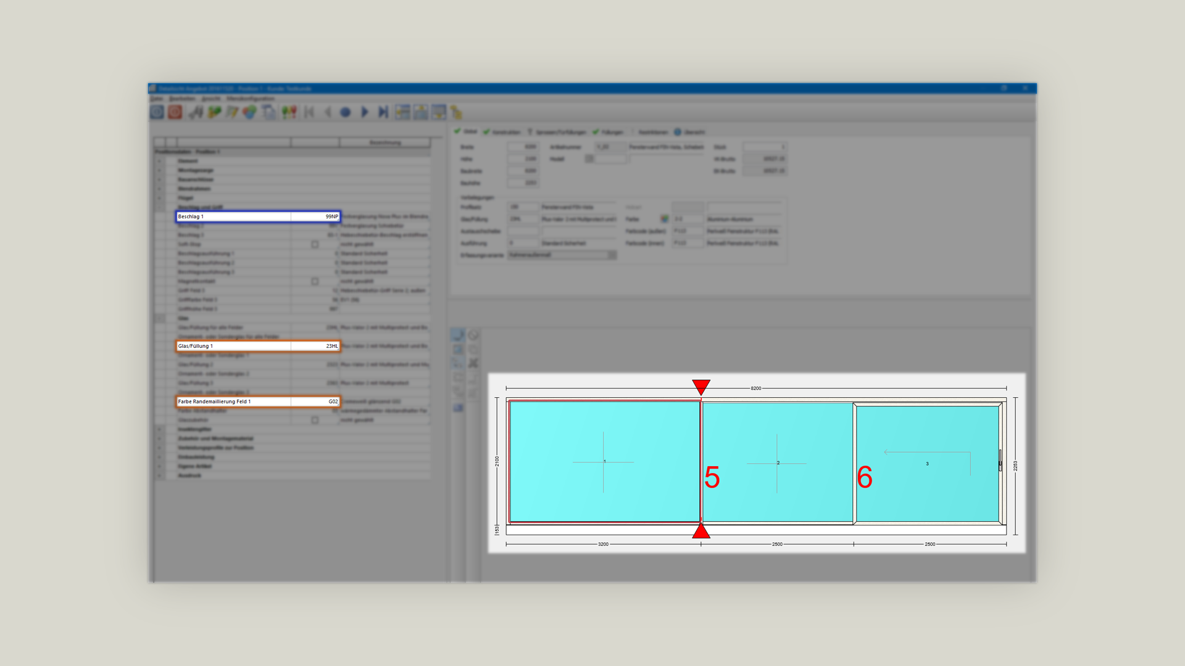1185x666 pixels.
Task: Click the colored balloons toolbar icon
Action: [289, 112]
